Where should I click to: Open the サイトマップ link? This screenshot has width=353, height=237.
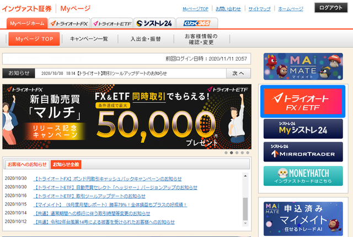click(x=260, y=9)
